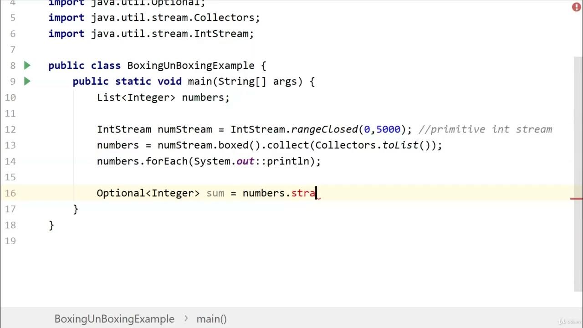Click 'System.out::println' on line 14
Viewport: 583px width, 328px height.
click(x=255, y=161)
